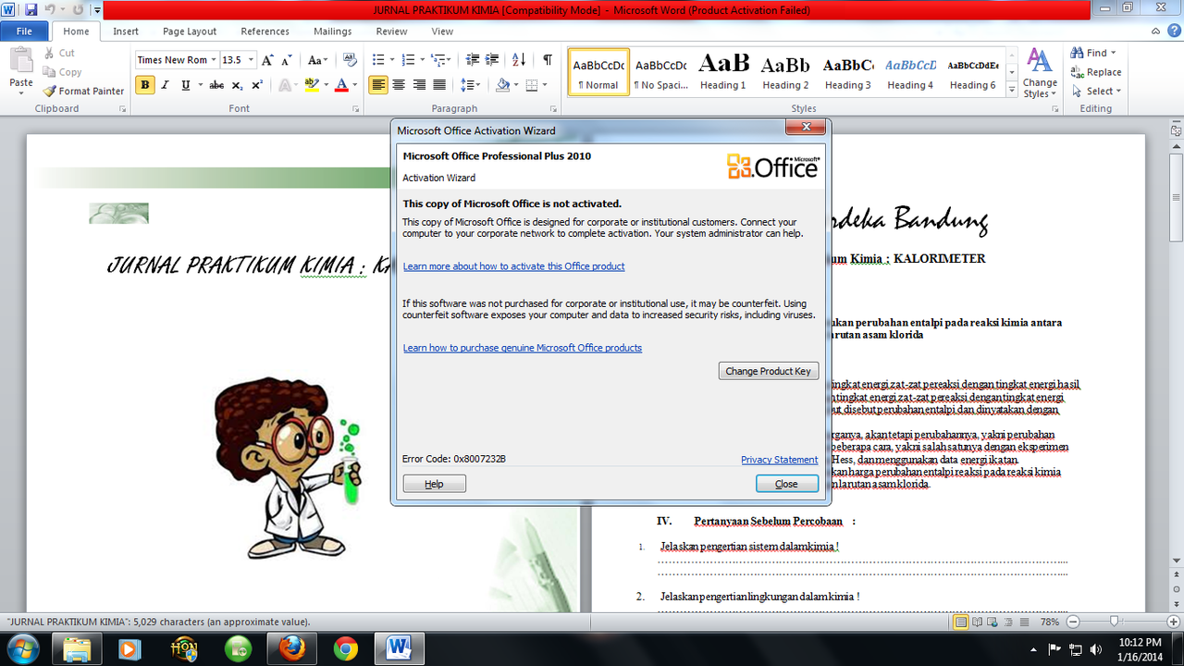Switch to Full Screen Reading view
Screen dimensions: 1184x666
(979, 623)
